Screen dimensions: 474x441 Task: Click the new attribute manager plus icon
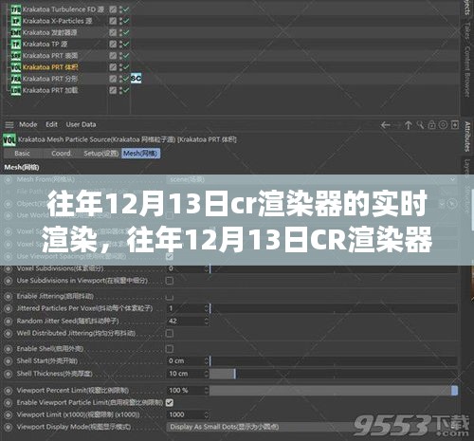tap(455, 125)
